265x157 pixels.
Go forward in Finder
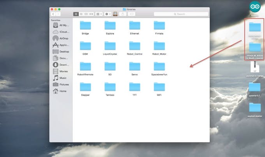coord(58,14)
